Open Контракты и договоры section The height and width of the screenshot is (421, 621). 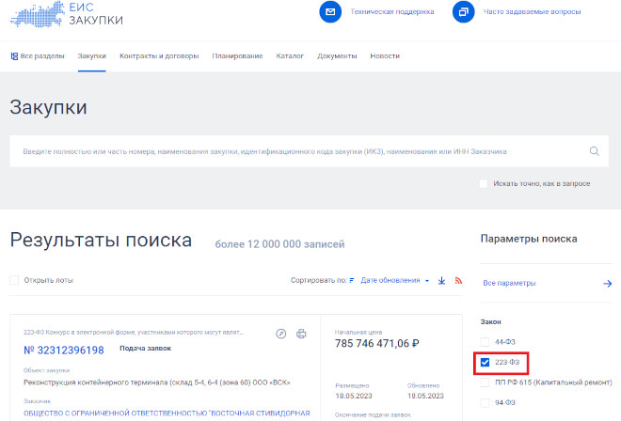159,56
